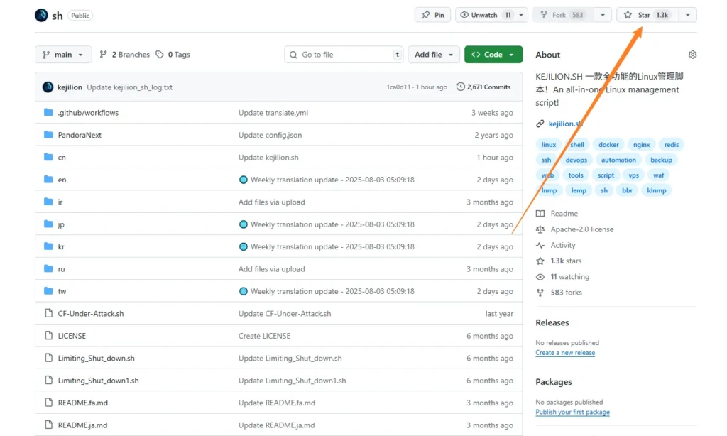Open the CF-Under-Attack.sh file

(91, 314)
